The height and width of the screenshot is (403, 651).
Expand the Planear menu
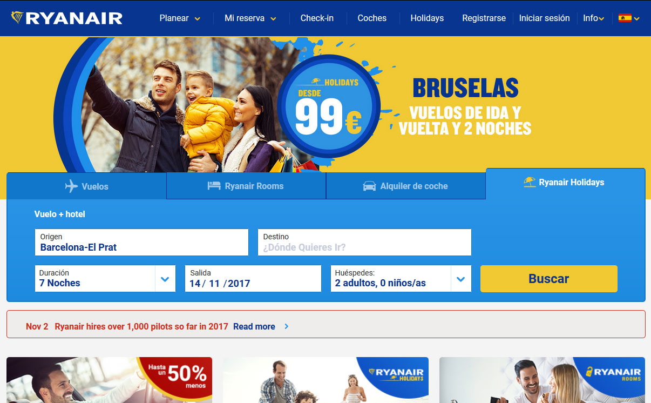point(180,18)
